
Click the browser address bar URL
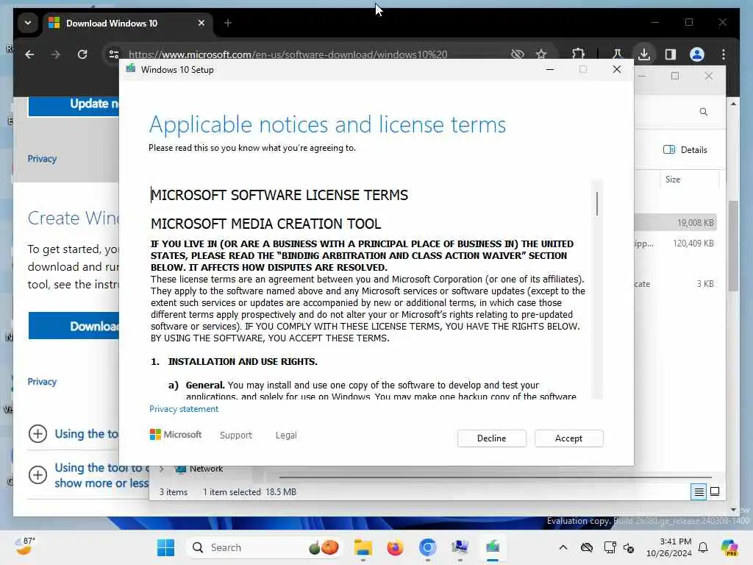click(x=288, y=54)
